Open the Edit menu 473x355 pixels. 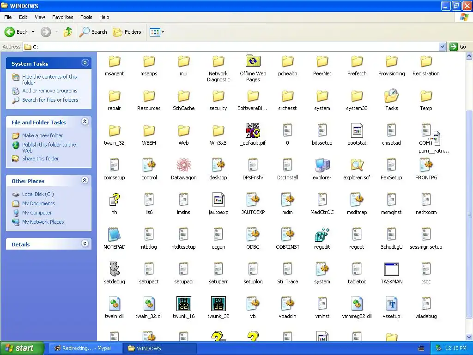(x=23, y=17)
